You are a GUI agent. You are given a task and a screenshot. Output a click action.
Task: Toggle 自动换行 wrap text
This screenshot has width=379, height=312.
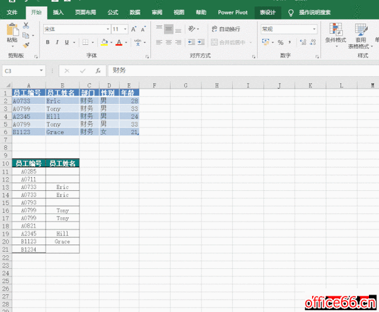coord(226,29)
